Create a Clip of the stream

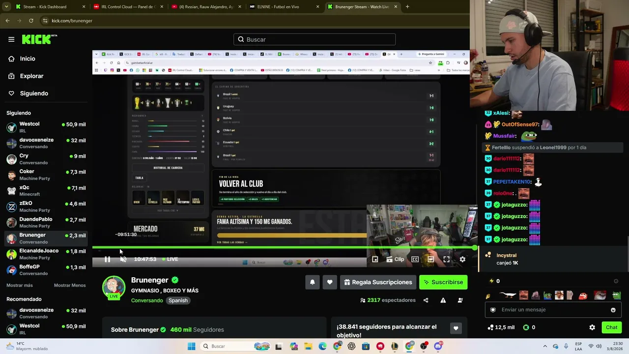(395, 259)
